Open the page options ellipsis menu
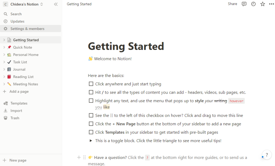 click(271, 4)
